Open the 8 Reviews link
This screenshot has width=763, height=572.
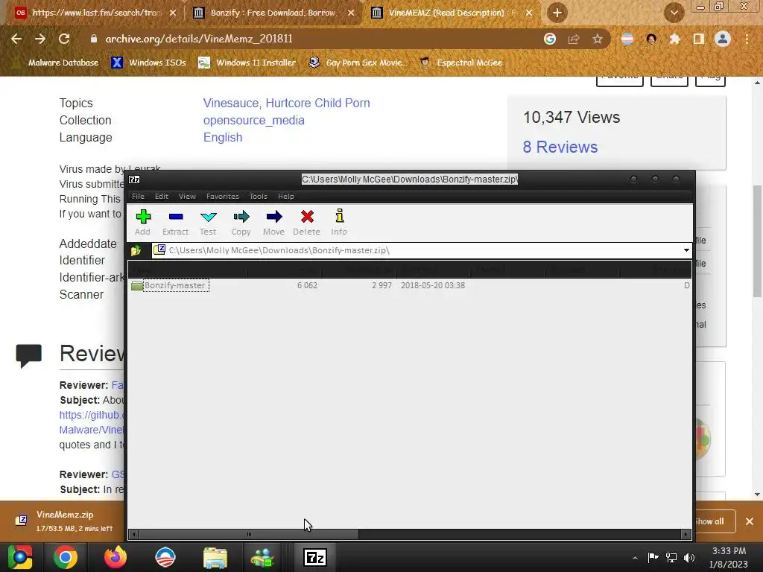coord(560,147)
